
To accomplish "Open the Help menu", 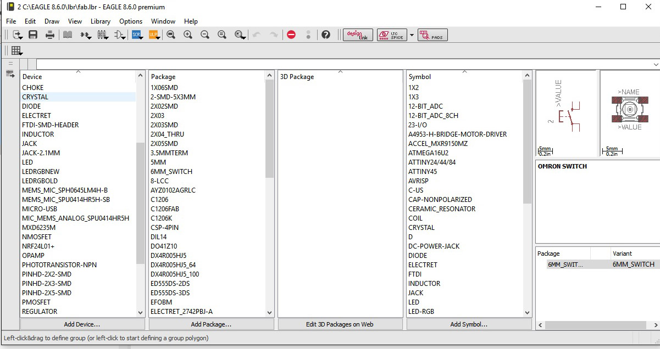I will (x=191, y=21).
